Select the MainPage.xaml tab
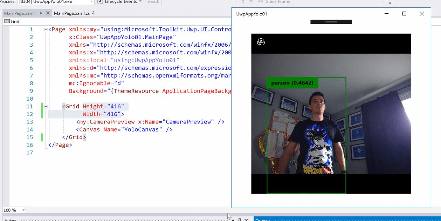 [x=19, y=13]
